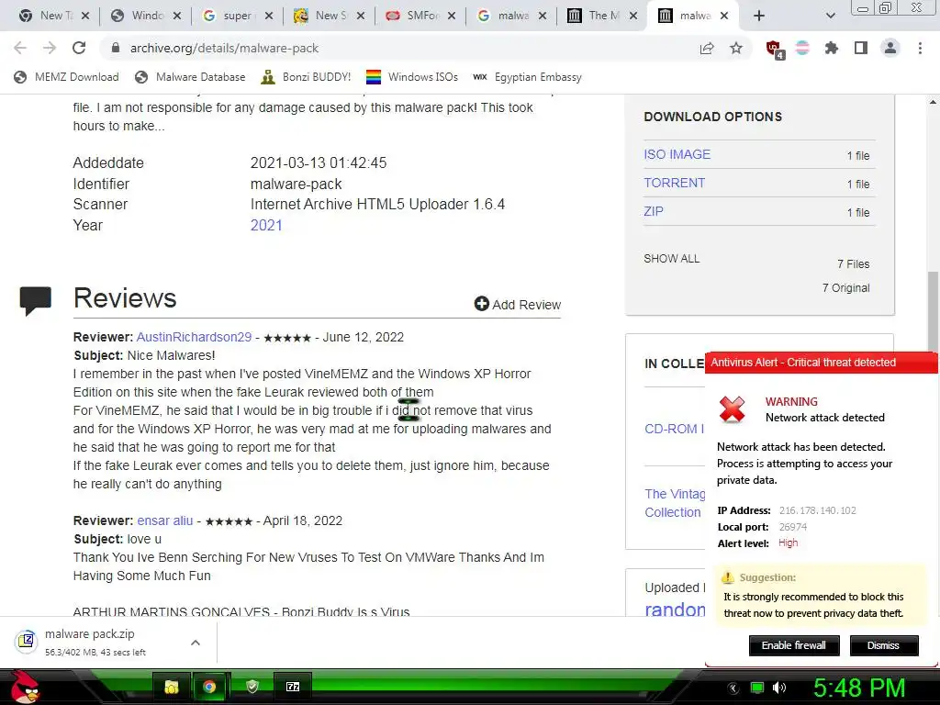The width and height of the screenshot is (940, 705).
Task: Open the network monitor tray icon
Action: click(x=757, y=688)
